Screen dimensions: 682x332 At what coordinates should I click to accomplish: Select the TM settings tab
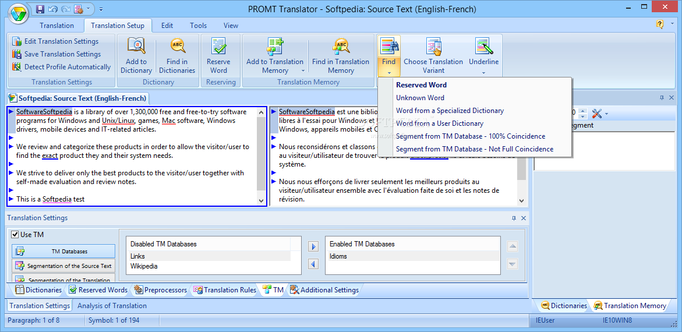[x=273, y=290]
